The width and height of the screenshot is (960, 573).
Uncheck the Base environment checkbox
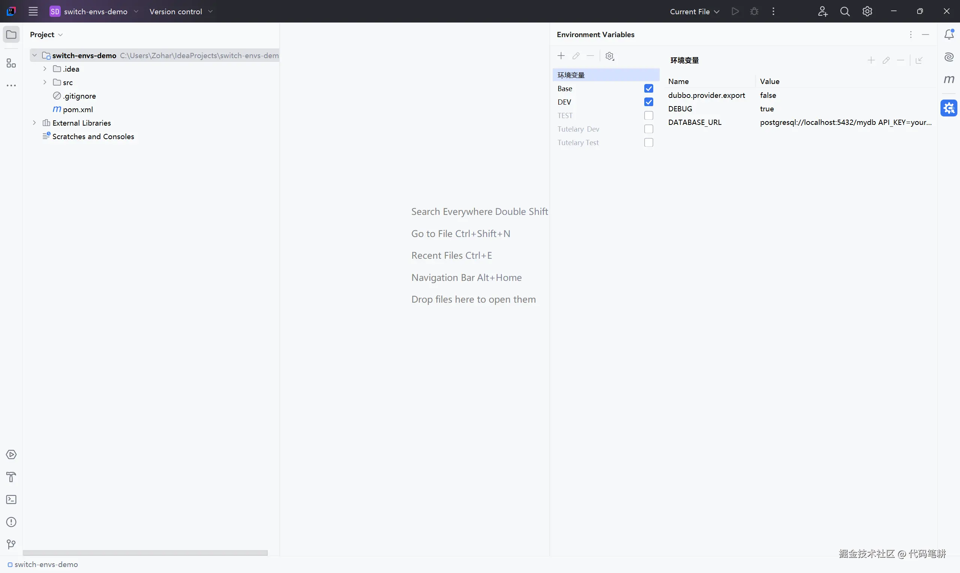click(648, 88)
